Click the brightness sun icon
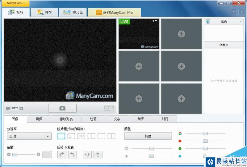 click(x=126, y=149)
